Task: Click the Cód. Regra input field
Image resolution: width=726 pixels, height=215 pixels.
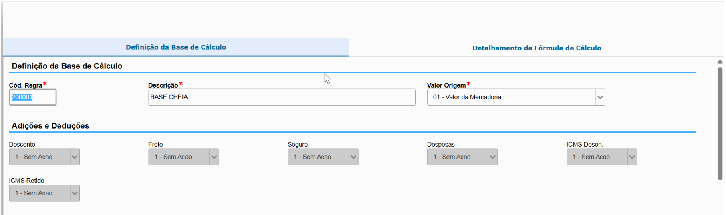Action: click(32, 97)
